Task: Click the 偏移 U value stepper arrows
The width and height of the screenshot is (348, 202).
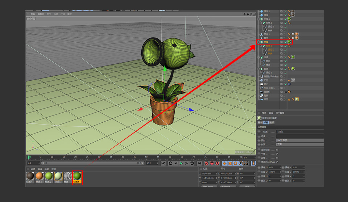Action: (280, 167)
